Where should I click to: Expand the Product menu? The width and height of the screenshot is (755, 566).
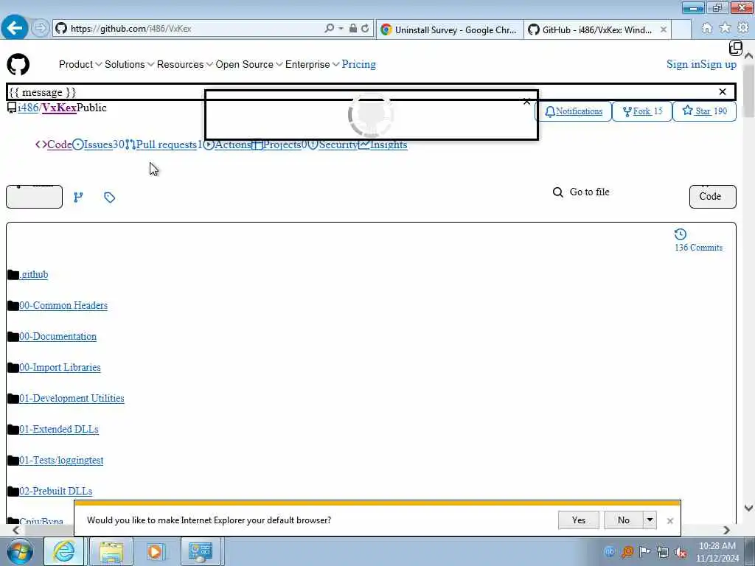pos(80,65)
